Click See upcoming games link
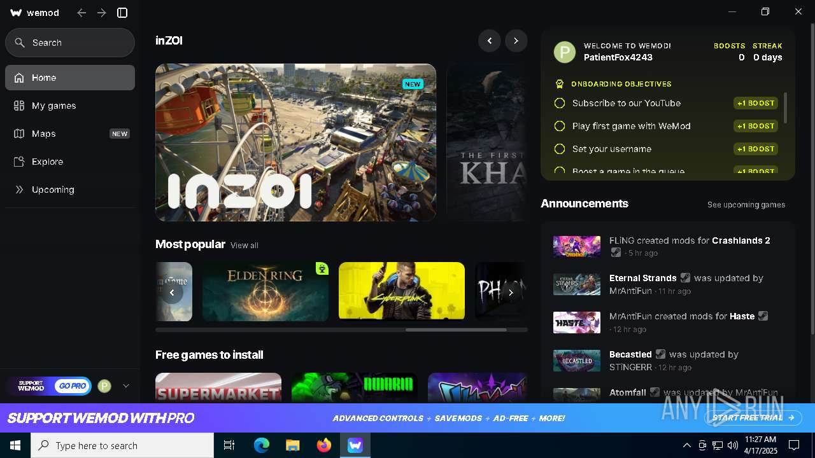 pyautogui.click(x=746, y=205)
